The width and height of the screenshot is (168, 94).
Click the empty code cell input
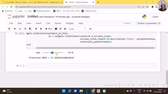pyautogui.click(x=91, y=66)
